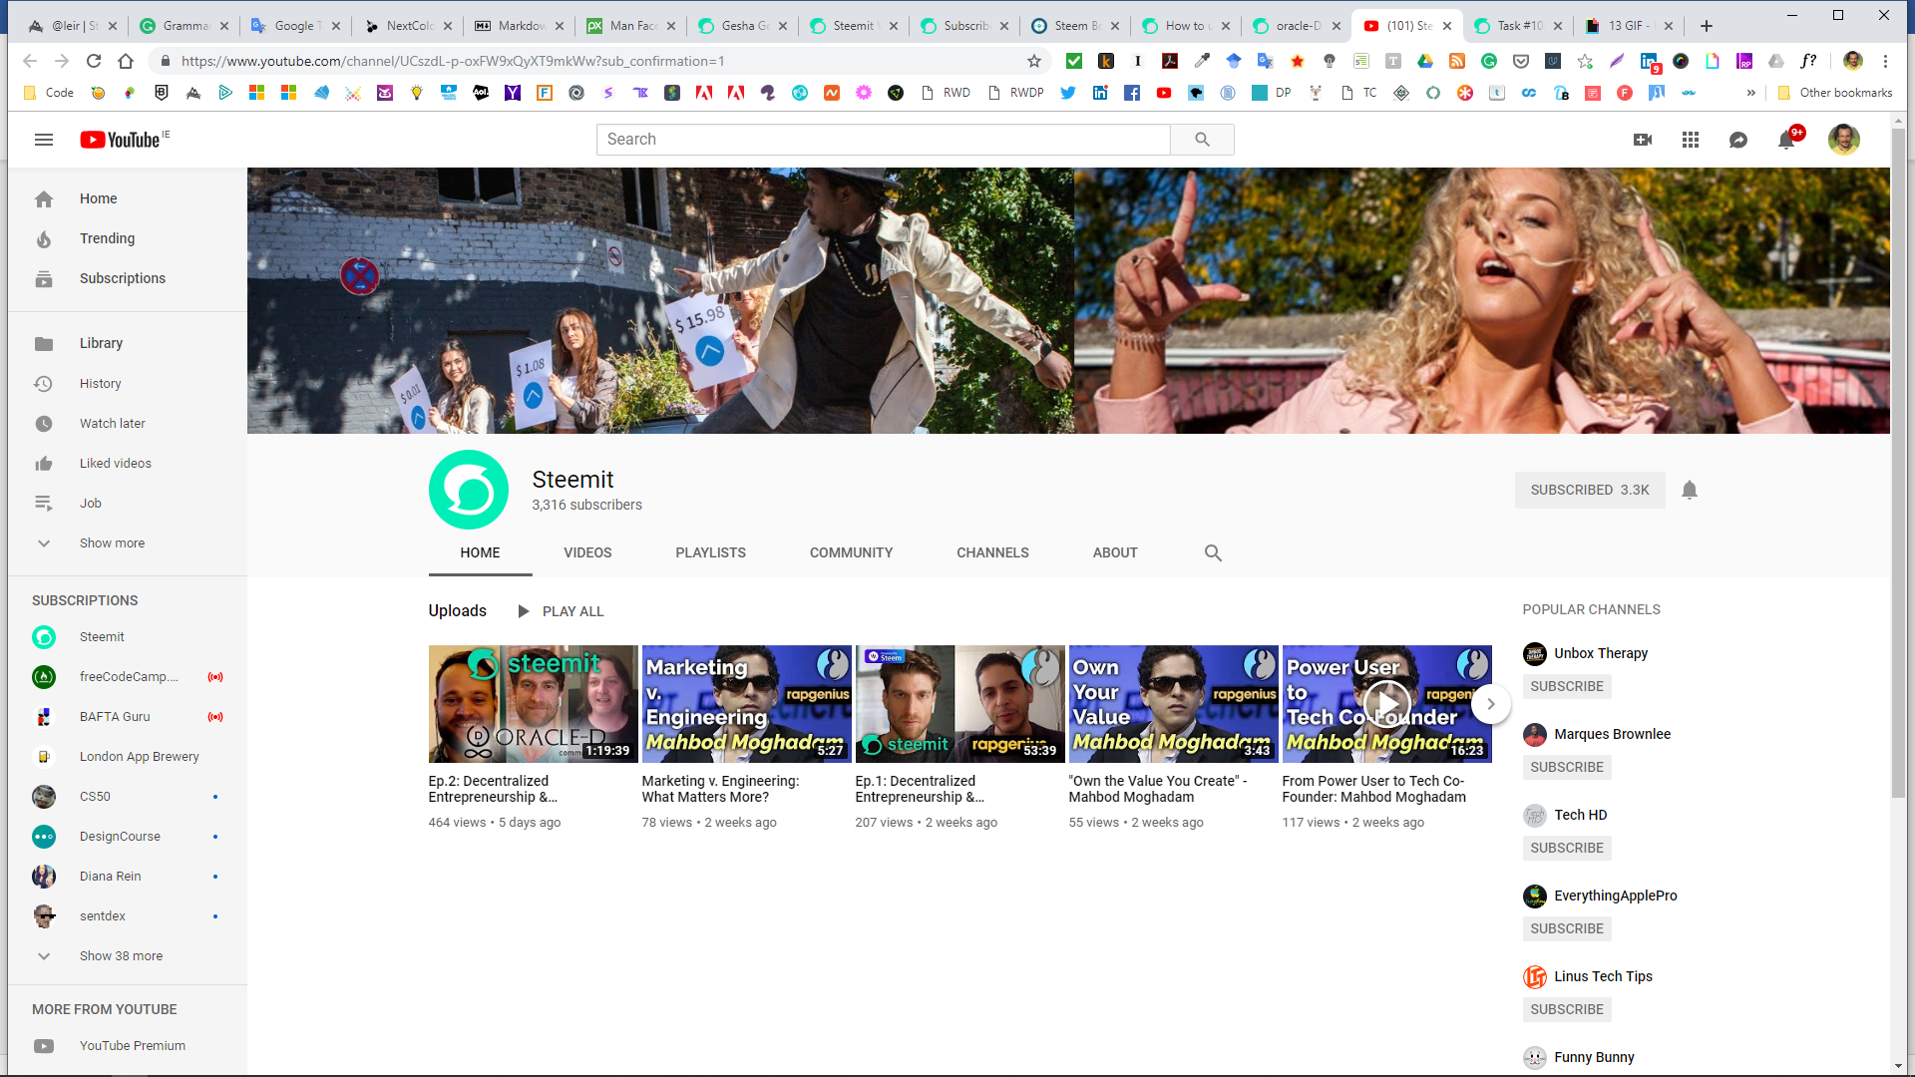Switch to the PLAYLISTS tab

coord(710,552)
